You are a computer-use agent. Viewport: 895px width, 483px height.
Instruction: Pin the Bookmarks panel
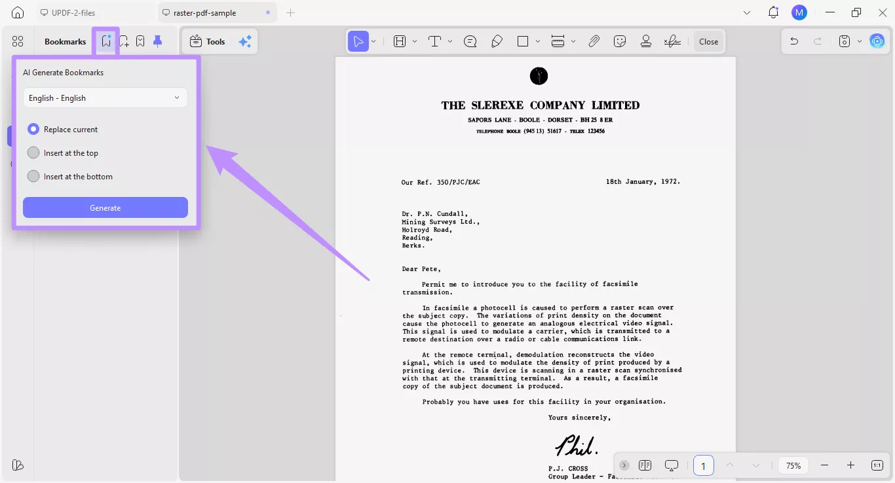point(157,41)
